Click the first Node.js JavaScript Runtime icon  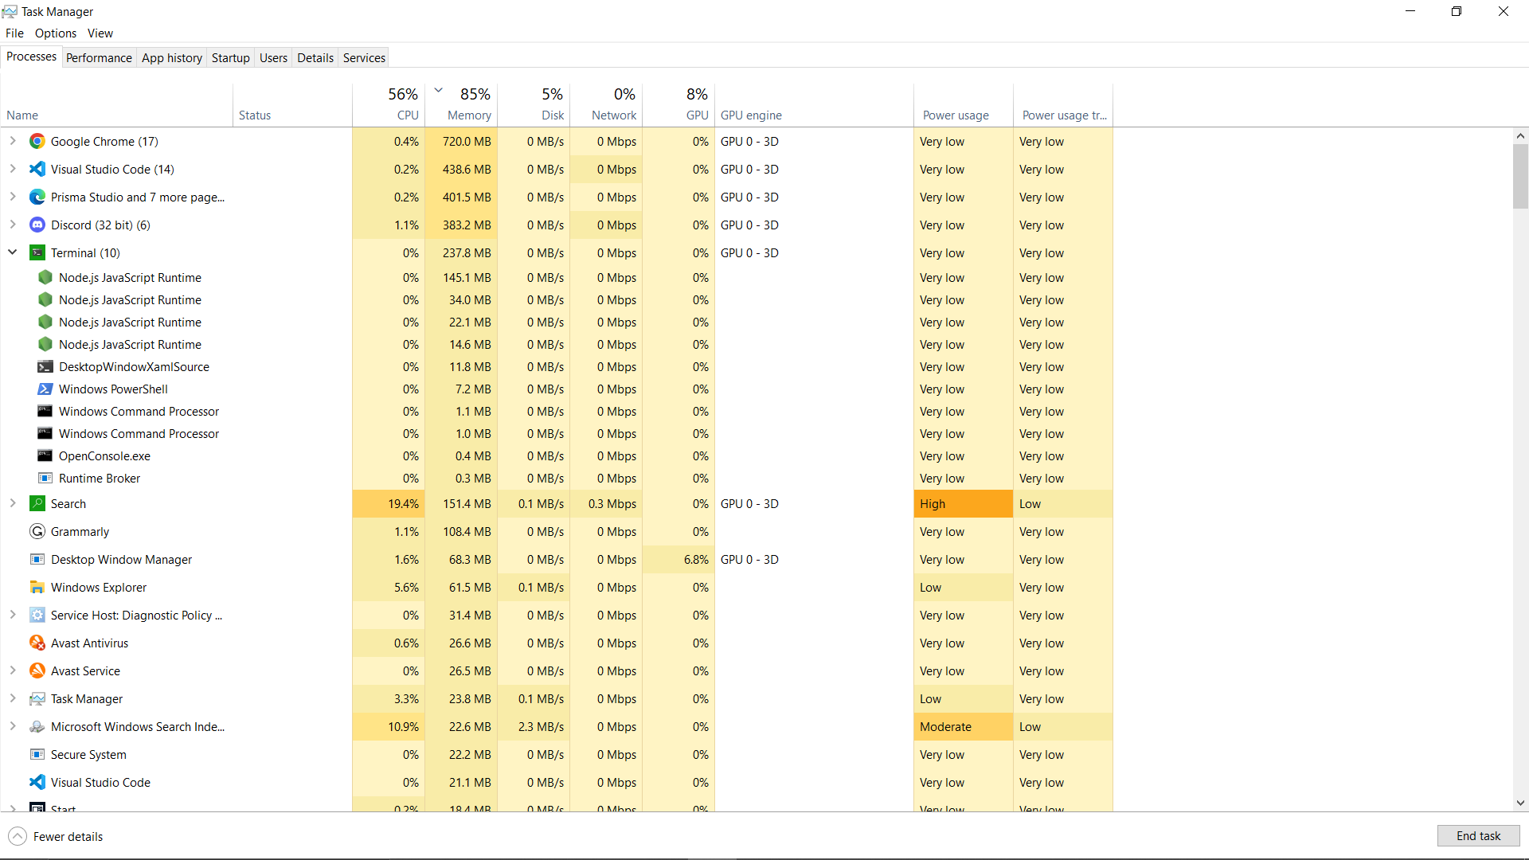click(x=45, y=278)
